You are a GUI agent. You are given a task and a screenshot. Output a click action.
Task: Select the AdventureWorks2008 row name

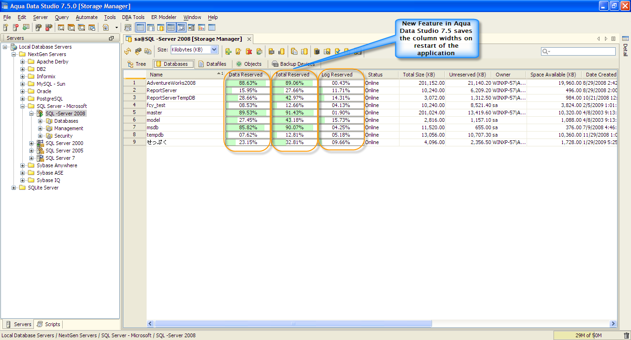171,83
